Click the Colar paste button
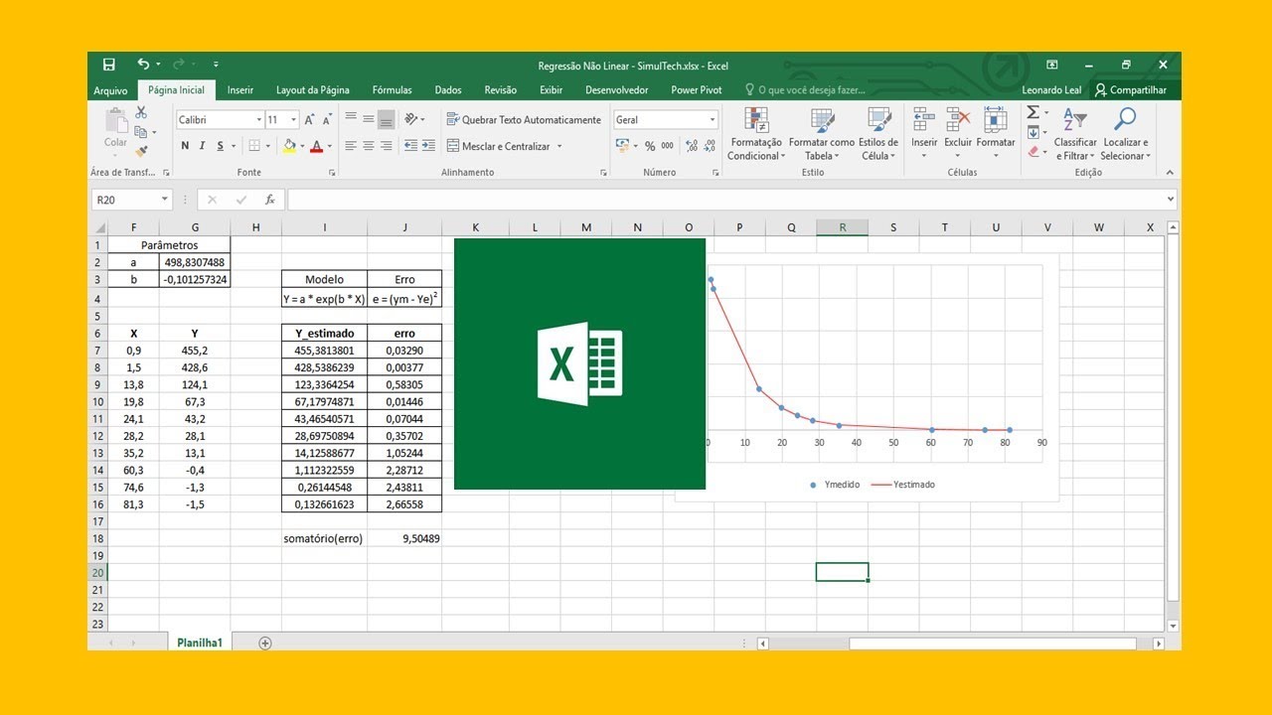Image resolution: width=1272 pixels, height=715 pixels. click(x=116, y=133)
